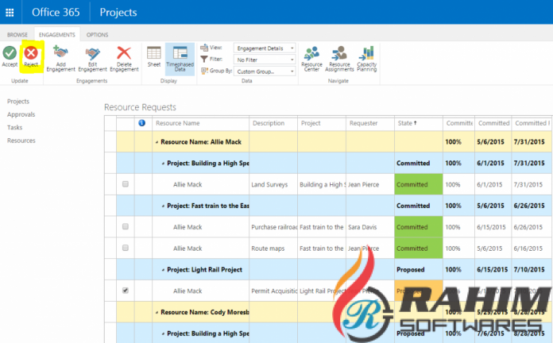The image size is (553, 343).
Task: Switch to the OPTIONS tab
Action: tap(98, 35)
